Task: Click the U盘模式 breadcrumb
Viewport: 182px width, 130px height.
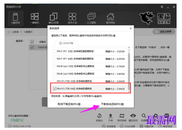Action: pos(28,32)
